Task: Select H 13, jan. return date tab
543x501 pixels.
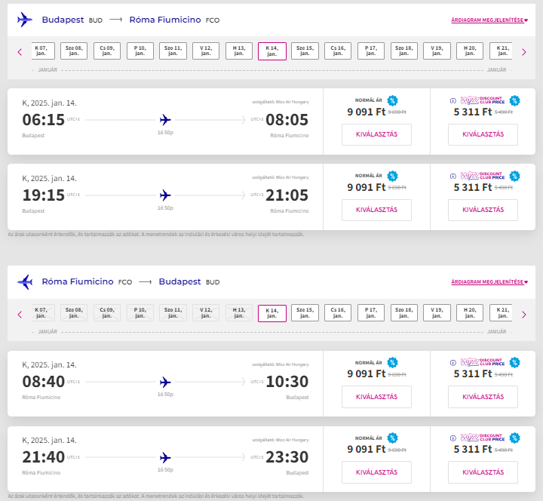Action: 239,314
